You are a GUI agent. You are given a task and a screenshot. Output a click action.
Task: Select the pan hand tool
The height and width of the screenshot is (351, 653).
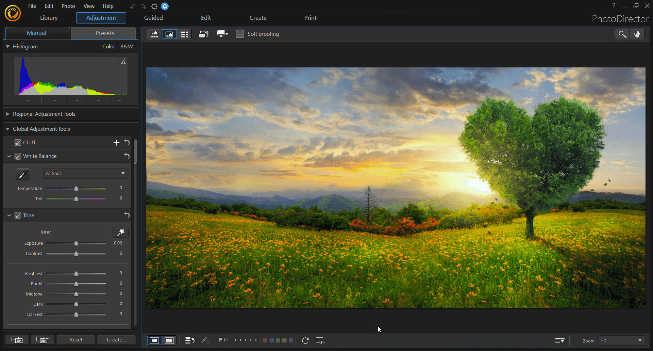click(637, 34)
